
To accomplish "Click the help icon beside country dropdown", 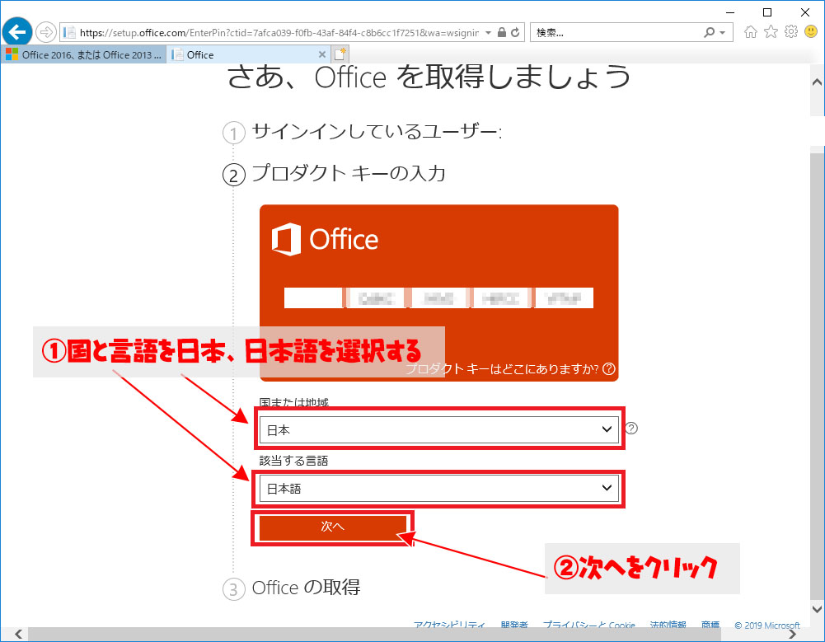I will click(631, 429).
